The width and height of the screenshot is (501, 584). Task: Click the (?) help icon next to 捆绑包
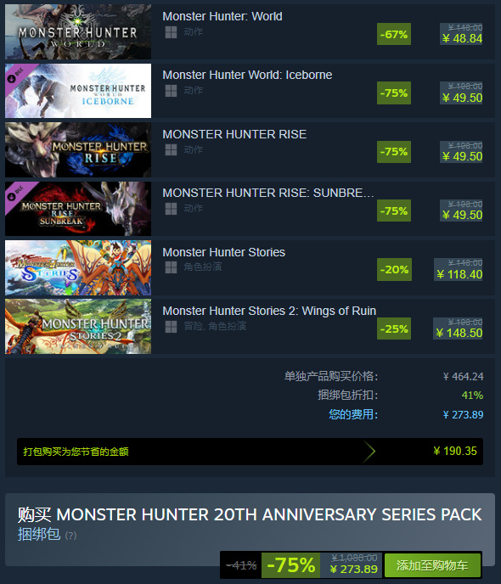[x=70, y=536]
